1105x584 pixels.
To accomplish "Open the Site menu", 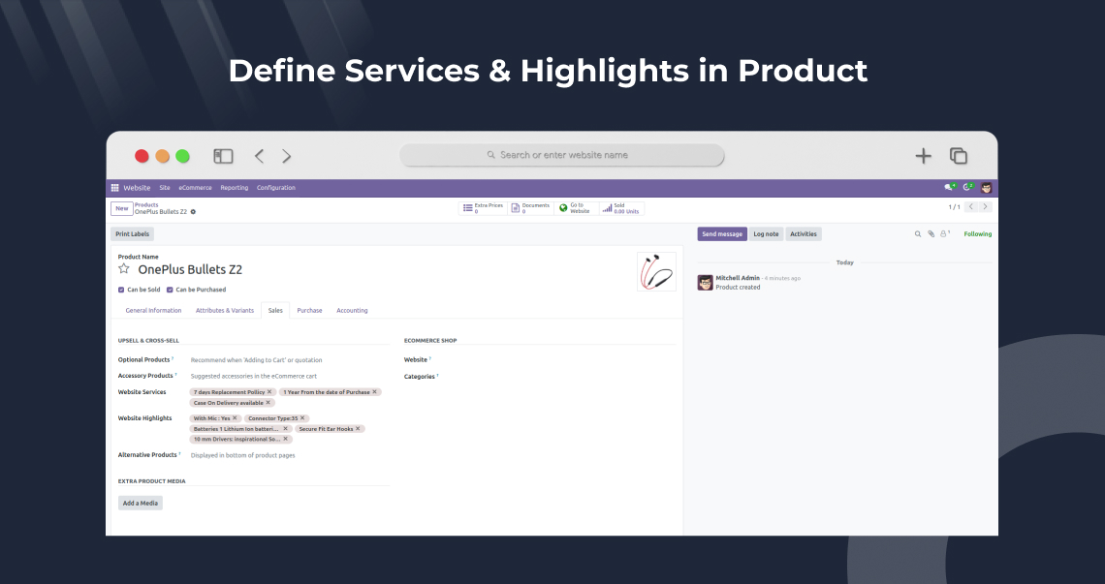I will (x=164, y=188).
